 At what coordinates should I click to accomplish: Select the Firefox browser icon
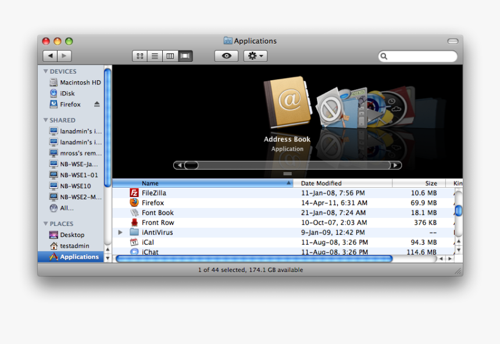[x=134, y=202]
